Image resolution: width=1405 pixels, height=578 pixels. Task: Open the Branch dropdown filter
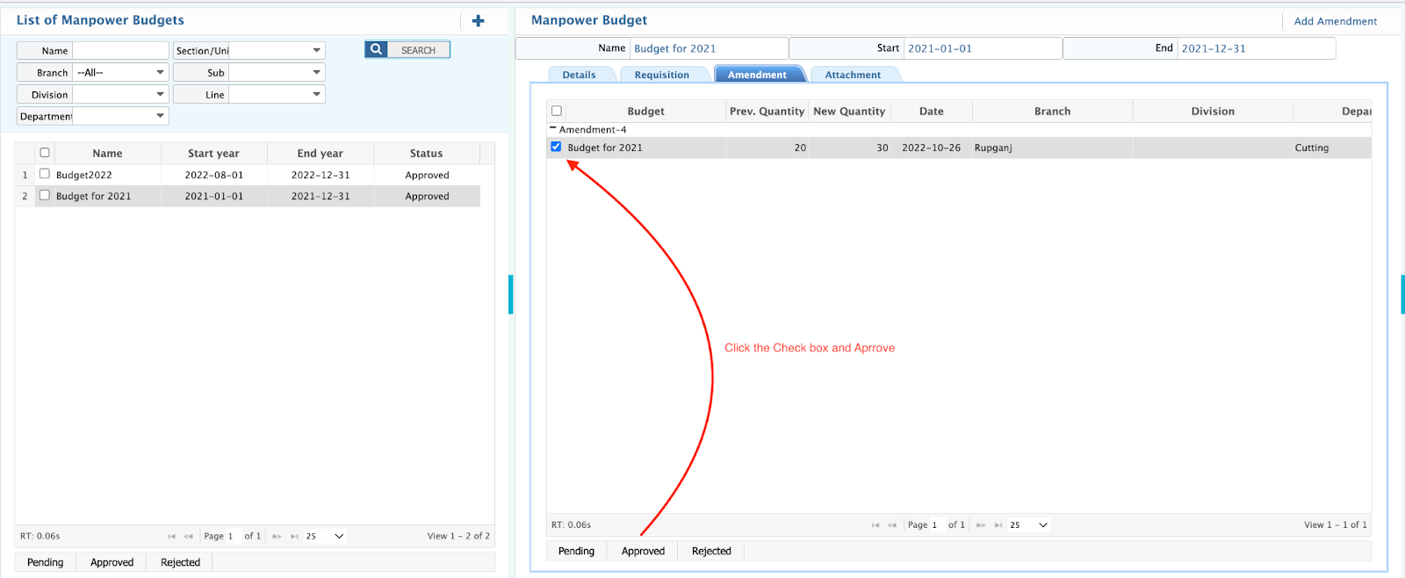click(x=160, y=73)
